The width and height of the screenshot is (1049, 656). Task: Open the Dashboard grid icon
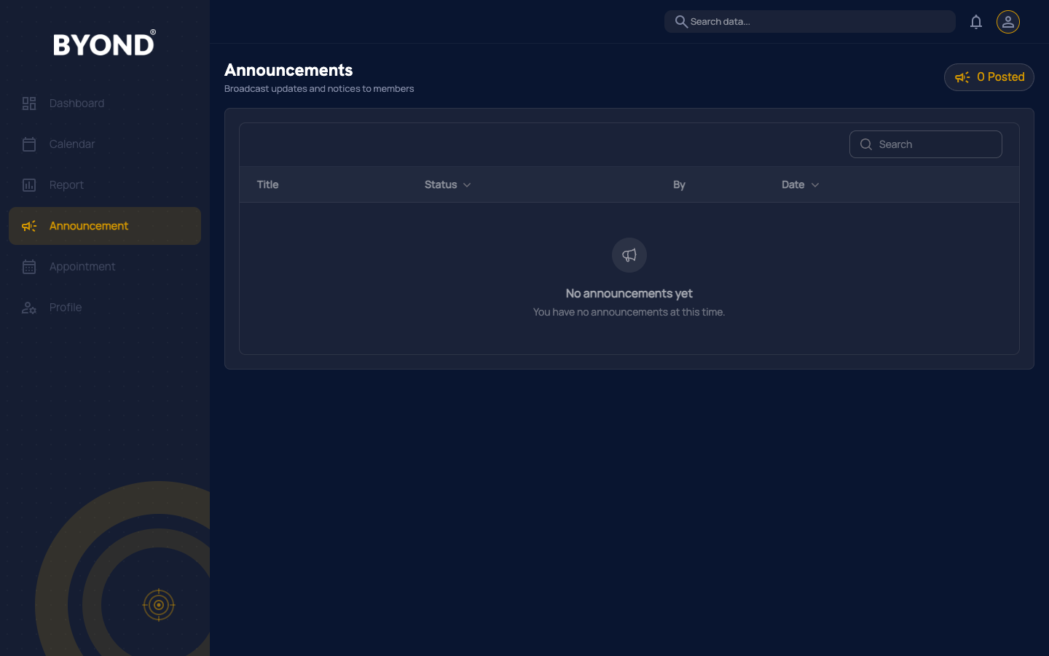click(x=29, y=104)
